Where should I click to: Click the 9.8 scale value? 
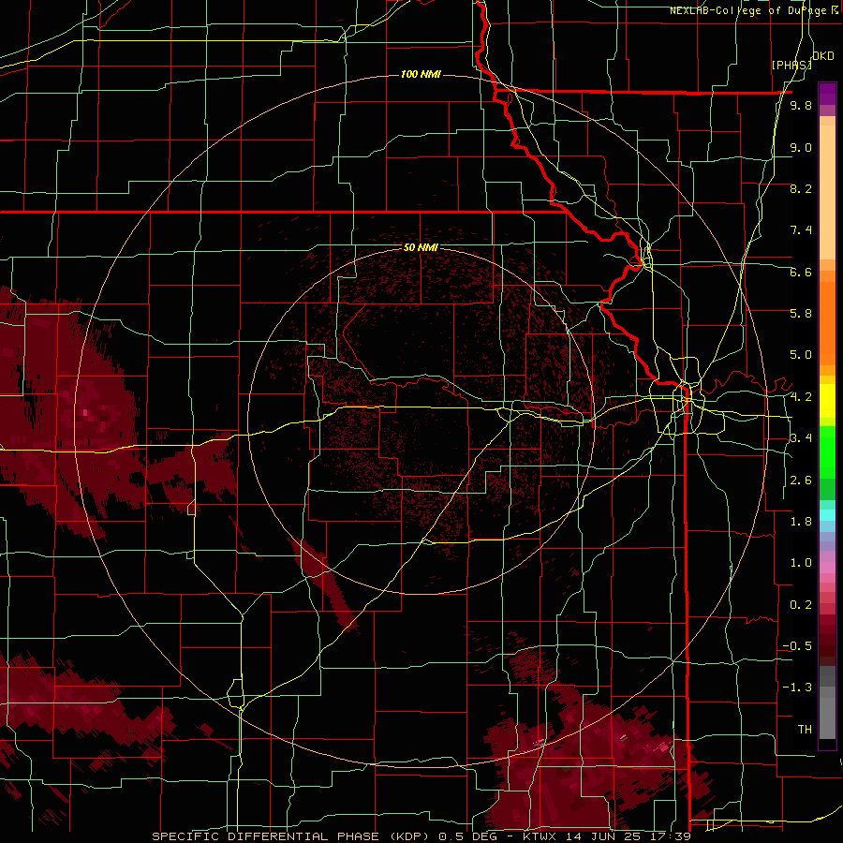(x=801, y=106)
